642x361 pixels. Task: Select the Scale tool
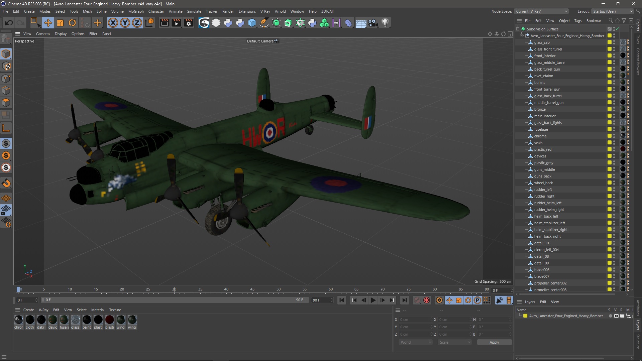60,23
